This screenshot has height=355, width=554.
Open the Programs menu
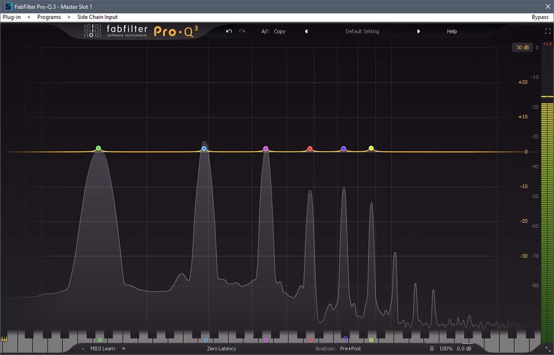point(49,17)
